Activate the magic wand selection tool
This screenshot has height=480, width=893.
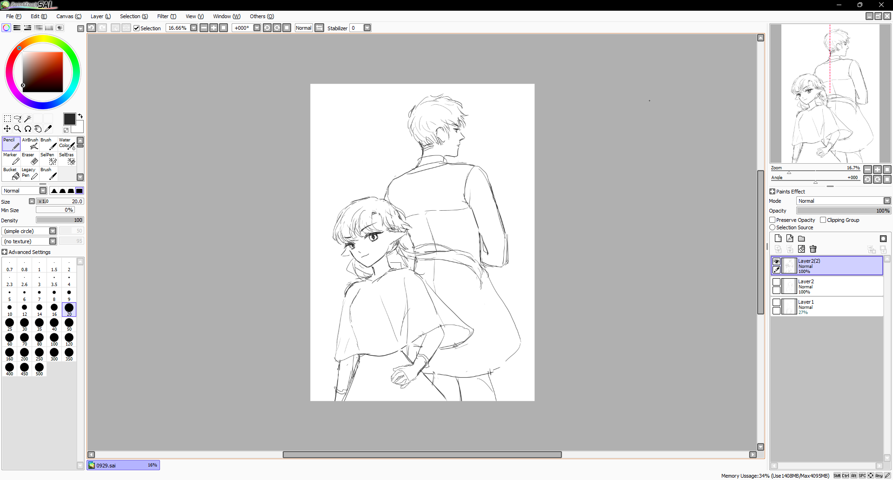[27, 119]
